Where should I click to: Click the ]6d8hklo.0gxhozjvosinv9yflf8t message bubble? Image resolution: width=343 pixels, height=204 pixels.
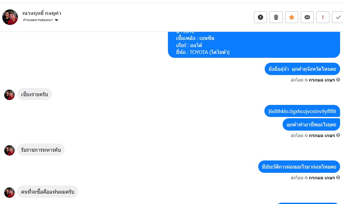click(x=302, y=111)
